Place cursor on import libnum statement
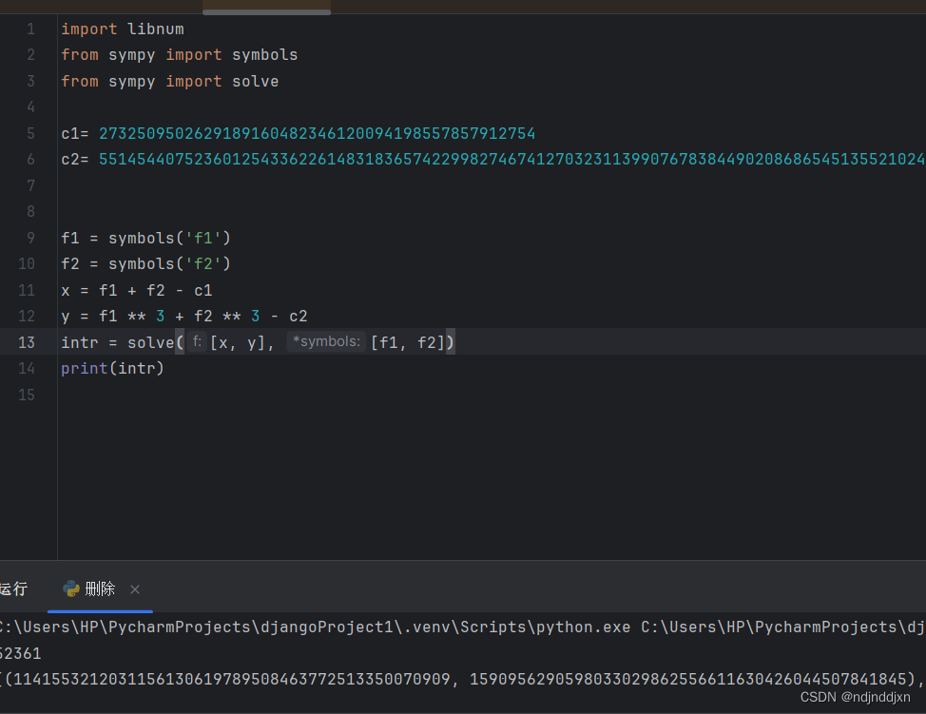Screen dimensions: 926x714 [x=122, y=29]
